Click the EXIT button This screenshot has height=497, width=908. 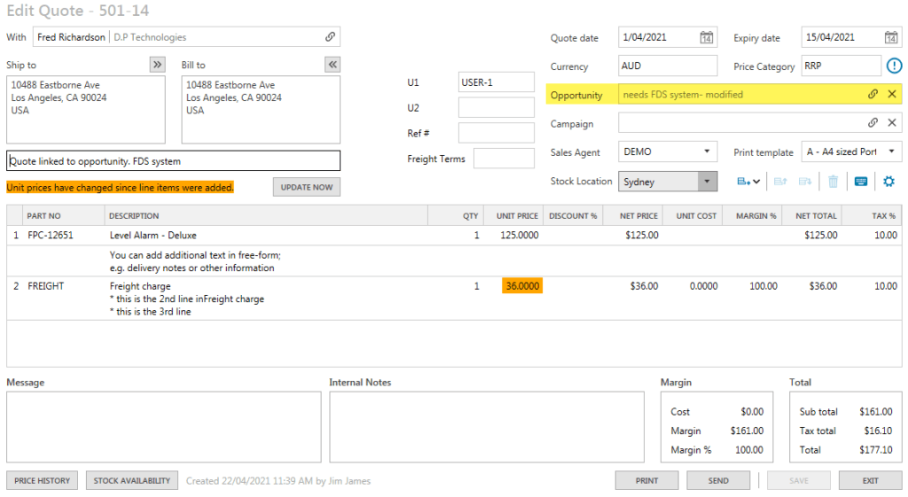[x=871, y=480]
